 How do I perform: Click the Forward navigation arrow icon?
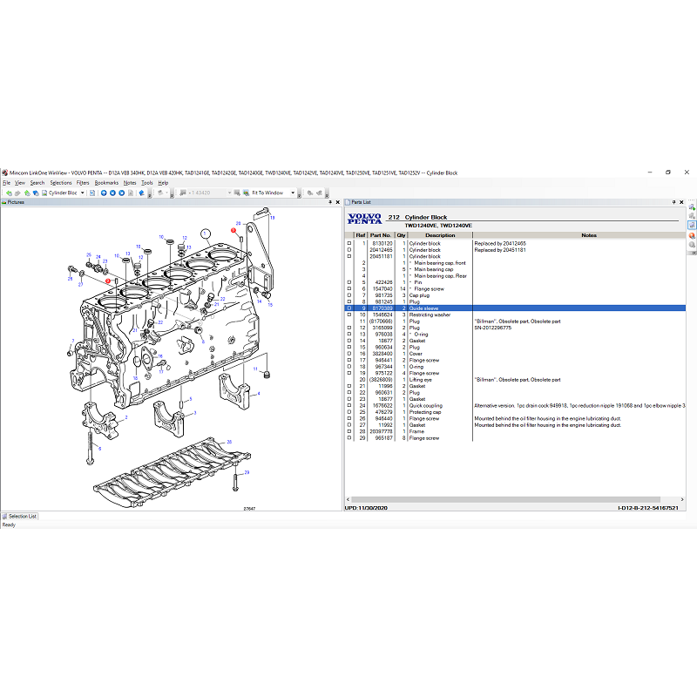(x=17, y=193)
